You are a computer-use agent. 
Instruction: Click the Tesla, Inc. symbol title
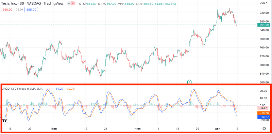(9, 4)
